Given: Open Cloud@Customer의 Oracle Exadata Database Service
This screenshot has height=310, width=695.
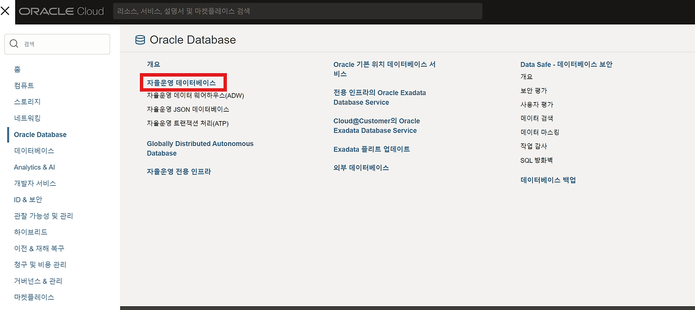Looking at the screenshot, I should [377, 126].
